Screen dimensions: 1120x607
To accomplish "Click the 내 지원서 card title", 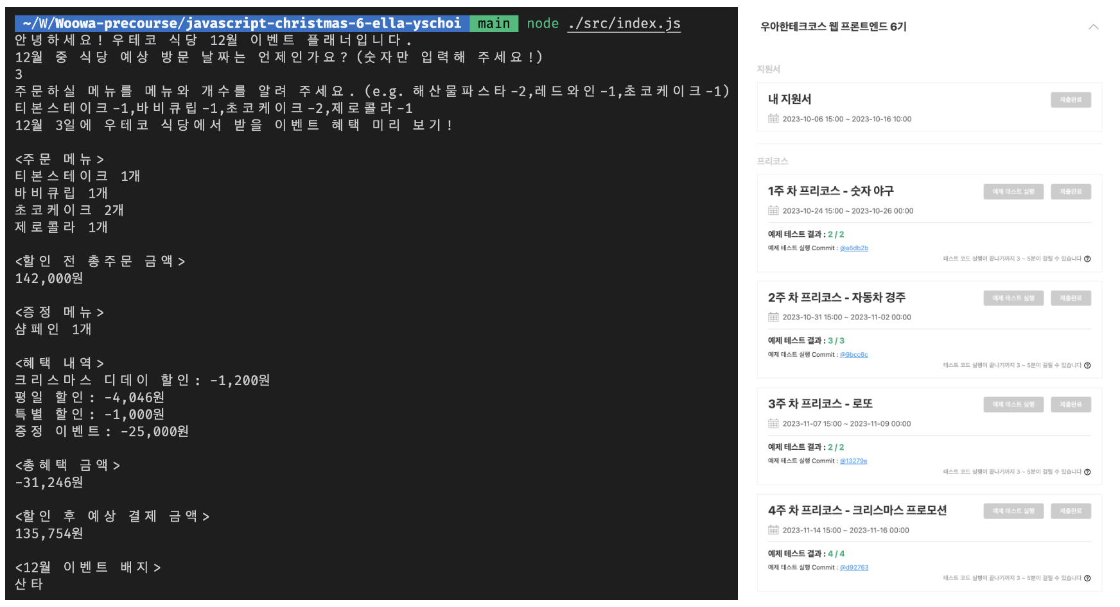I will point(789,99).
